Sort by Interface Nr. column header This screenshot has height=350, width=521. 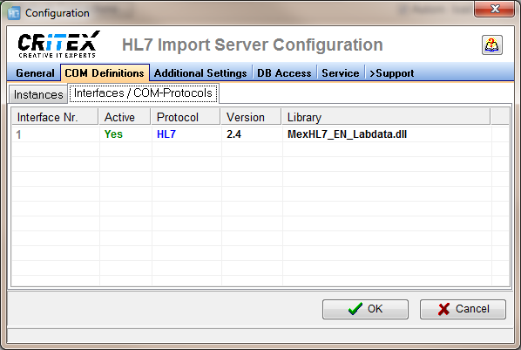click(55, 117)
